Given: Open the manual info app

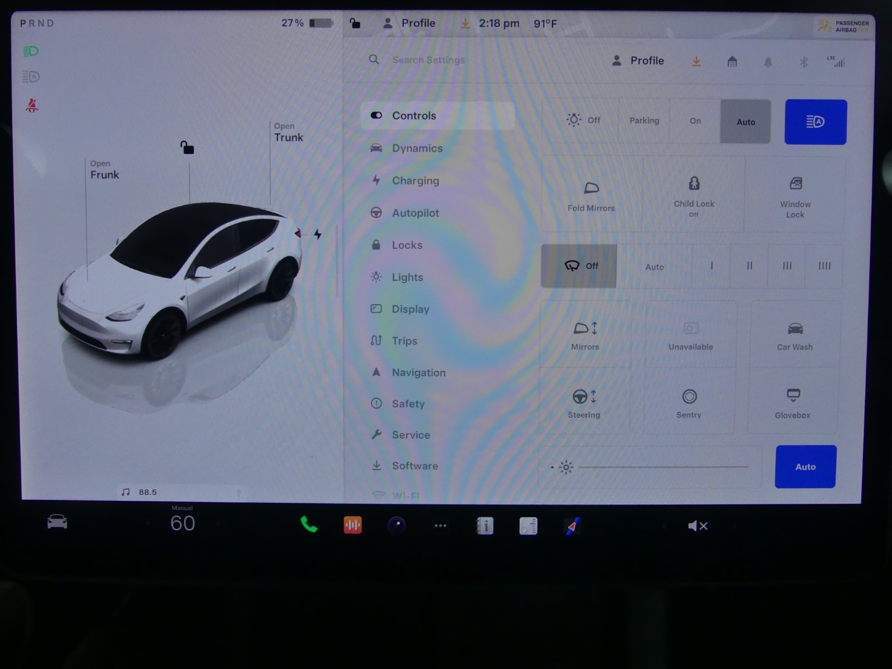Looking at the screenshot, I should pos(484,526).
